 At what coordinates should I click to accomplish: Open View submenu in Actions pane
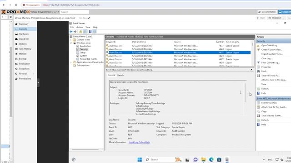pyautogui.click(x=264, y=84)
